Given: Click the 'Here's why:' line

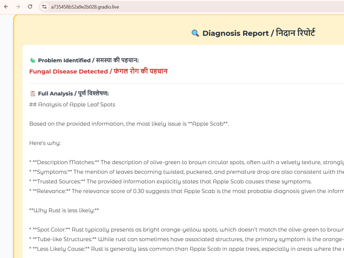Looking at the screenshot, I should [45, 143].
